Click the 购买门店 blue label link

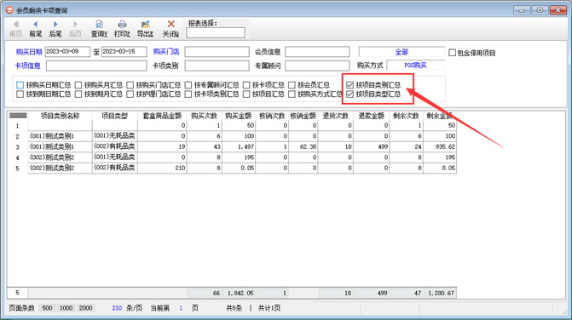point(166,52)
